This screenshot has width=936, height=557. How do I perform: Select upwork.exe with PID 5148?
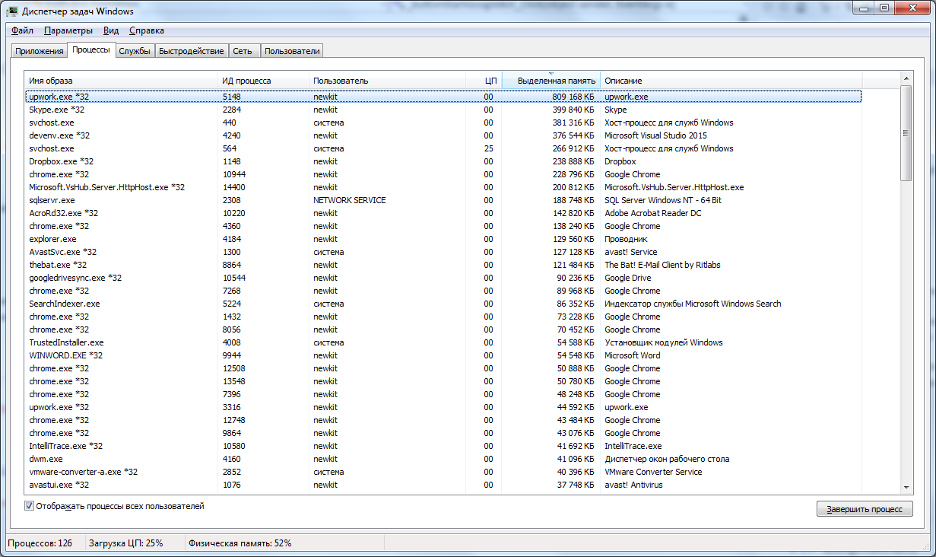pos(443,97)
